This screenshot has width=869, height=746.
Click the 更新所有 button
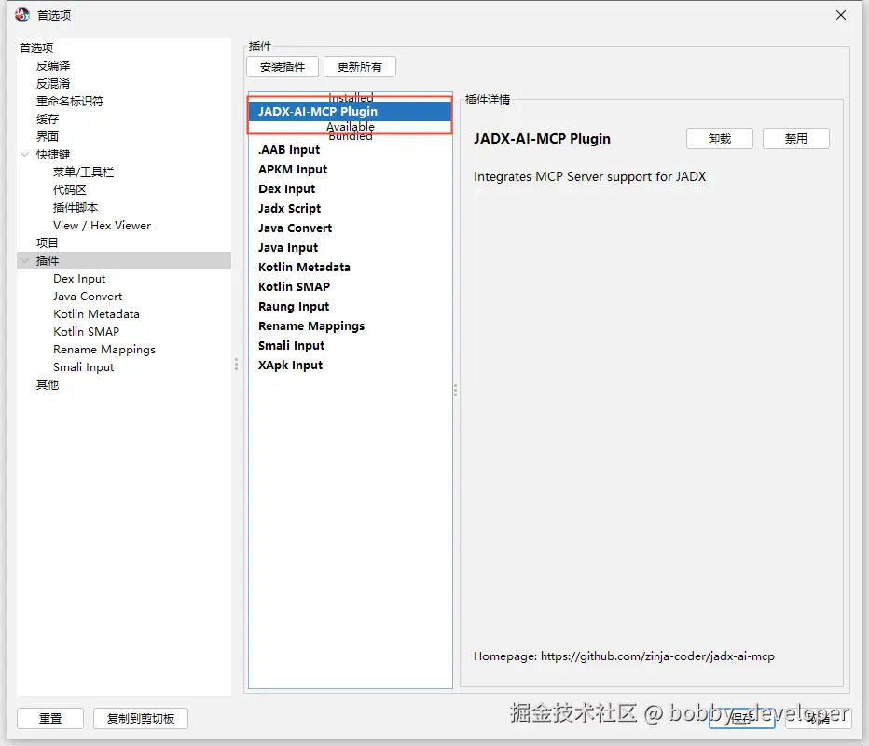[x=360, y=67]
